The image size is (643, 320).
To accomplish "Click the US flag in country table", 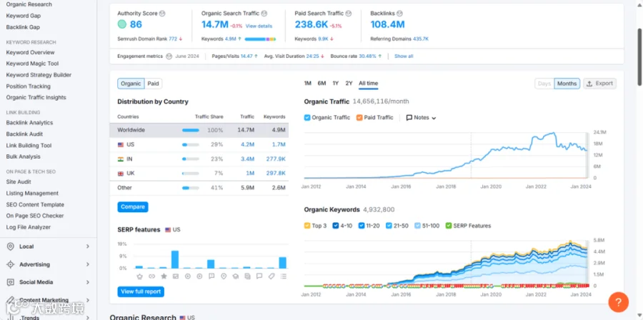I will (121, 144).
